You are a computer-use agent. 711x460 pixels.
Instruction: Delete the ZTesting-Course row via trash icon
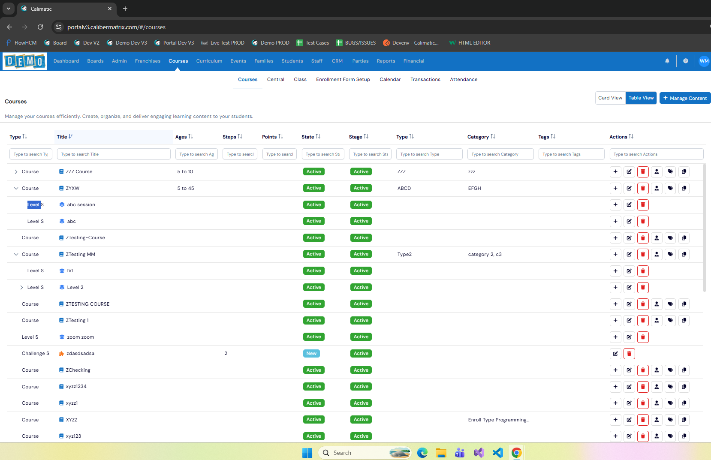click(643, 238)
